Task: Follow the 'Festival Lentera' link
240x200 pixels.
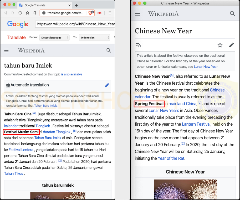Action: pyautogui.click(x=21, y=150)
